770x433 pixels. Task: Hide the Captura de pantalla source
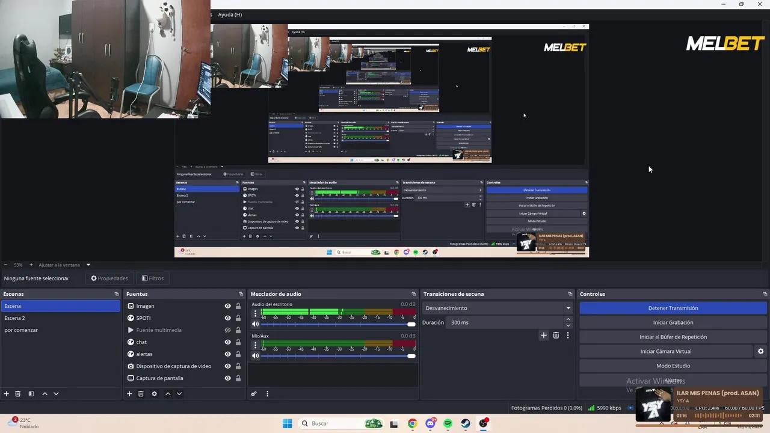pyautogui.click(x=227, y=378)
